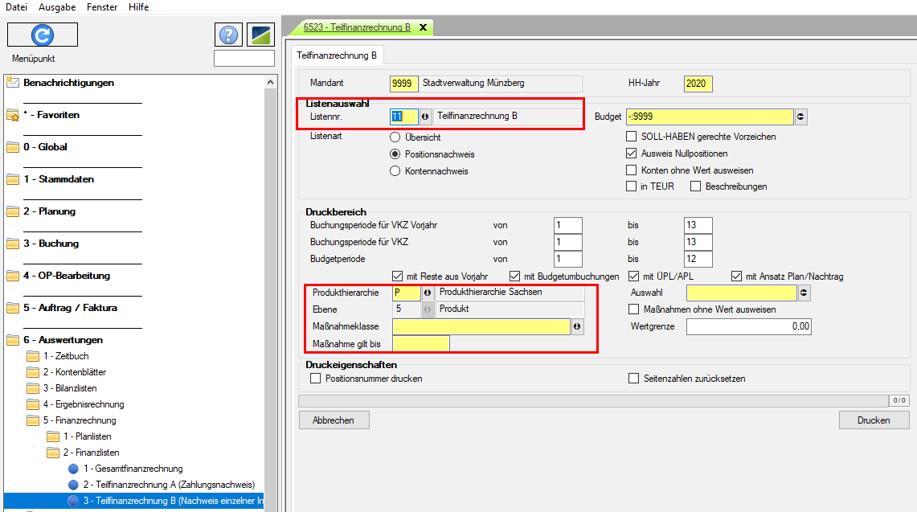Select the Kontennachweis list type

tap(395, 171)
